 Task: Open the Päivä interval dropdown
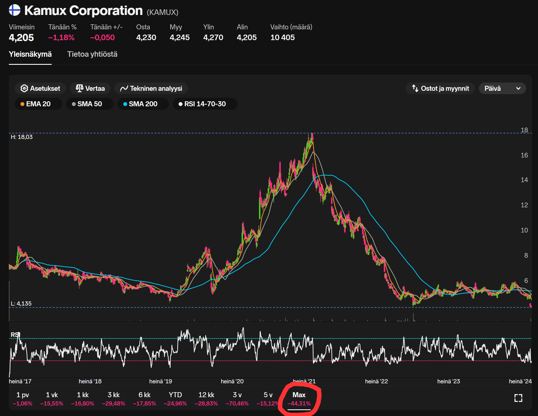[502, 88]
